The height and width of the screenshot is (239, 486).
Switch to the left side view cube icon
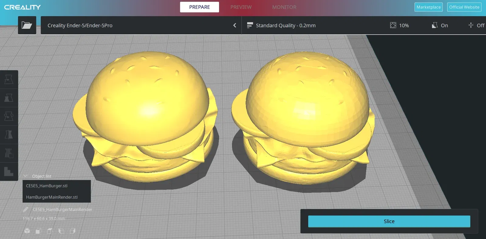(x=61, y=231)
